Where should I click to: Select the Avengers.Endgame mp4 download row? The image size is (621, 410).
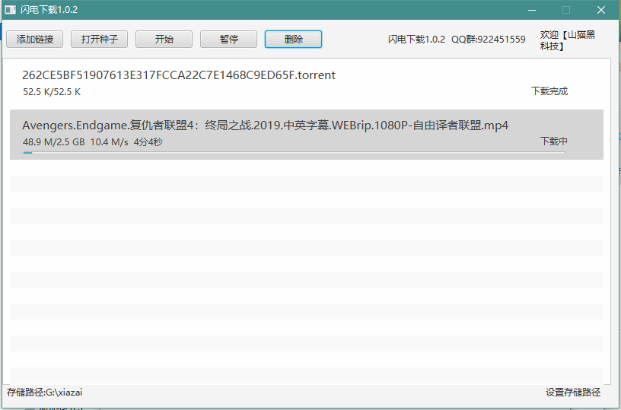(x=307, y=135)
